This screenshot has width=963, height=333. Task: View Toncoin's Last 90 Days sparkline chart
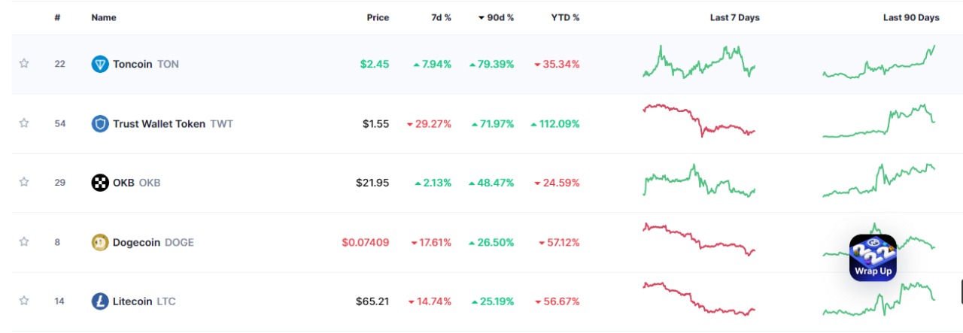879,62
